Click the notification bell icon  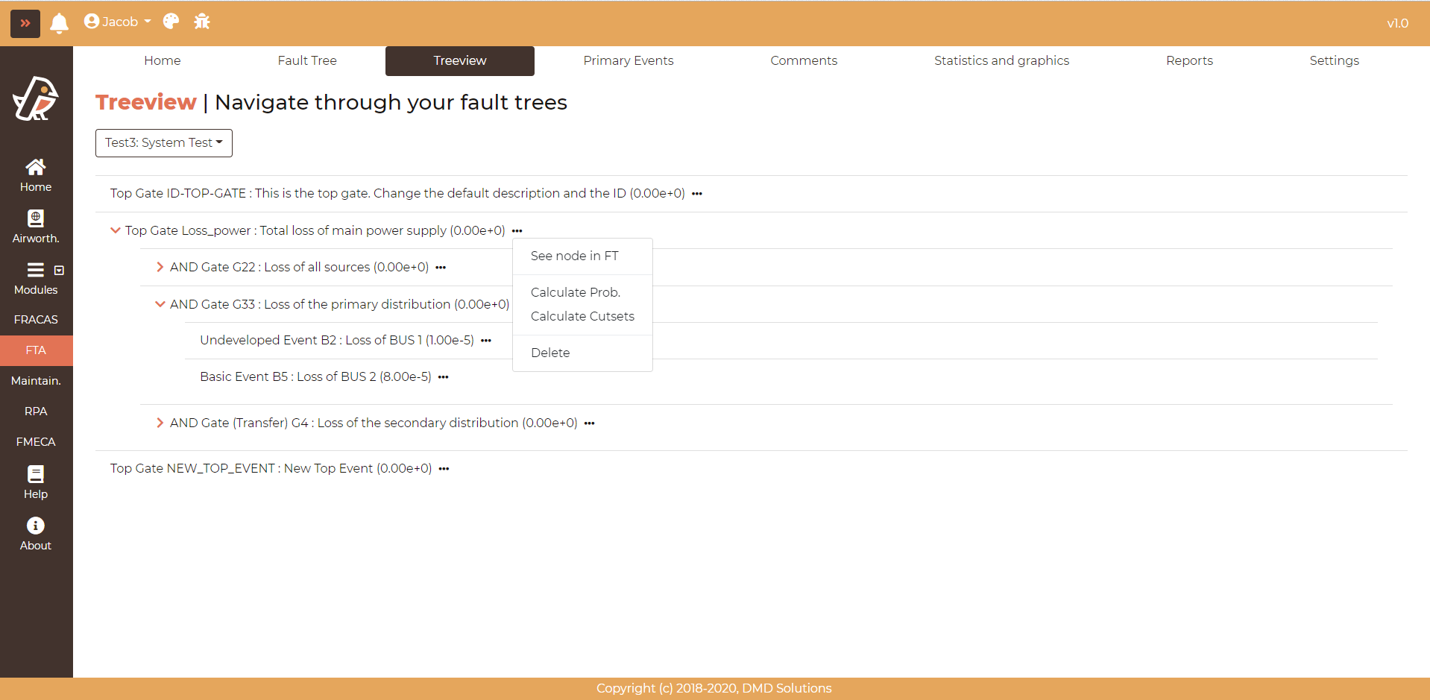[x=60, y=23]
